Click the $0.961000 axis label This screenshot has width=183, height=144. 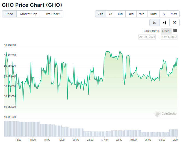click(10, 117)
